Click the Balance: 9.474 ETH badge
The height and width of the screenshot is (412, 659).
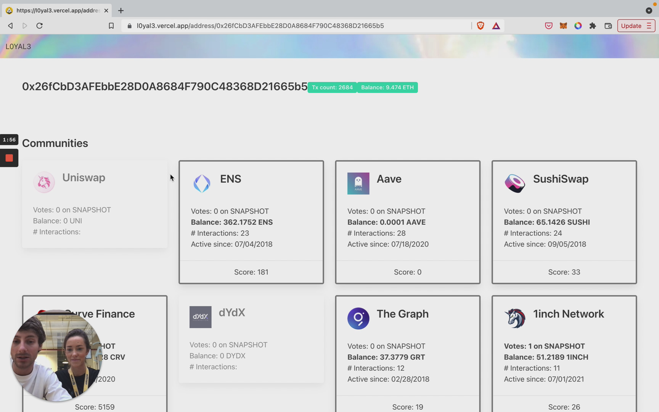[x=387, y=87]
